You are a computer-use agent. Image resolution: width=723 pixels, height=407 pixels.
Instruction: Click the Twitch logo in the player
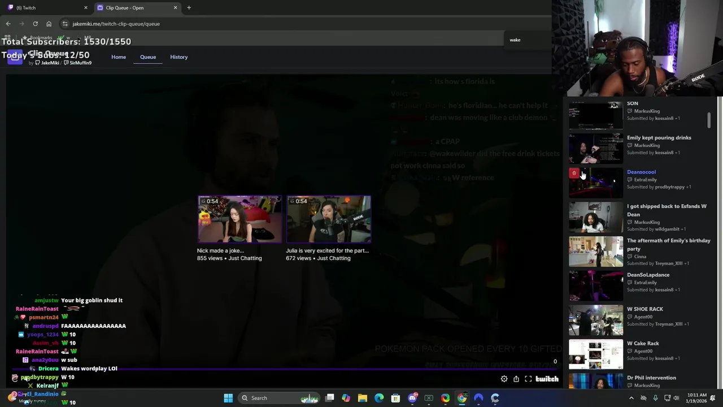[x=547, y=379]
